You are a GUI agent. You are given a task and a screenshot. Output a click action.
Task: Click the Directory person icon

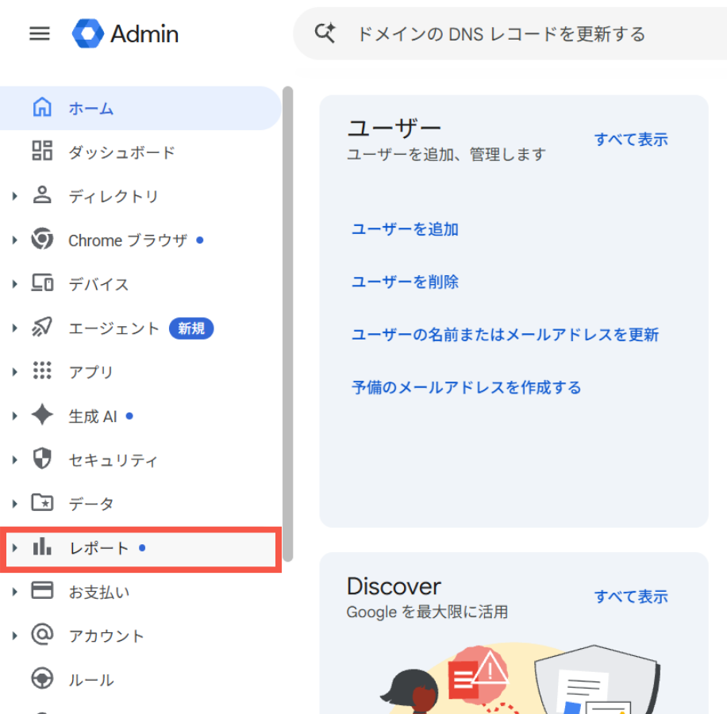[42, 195]
